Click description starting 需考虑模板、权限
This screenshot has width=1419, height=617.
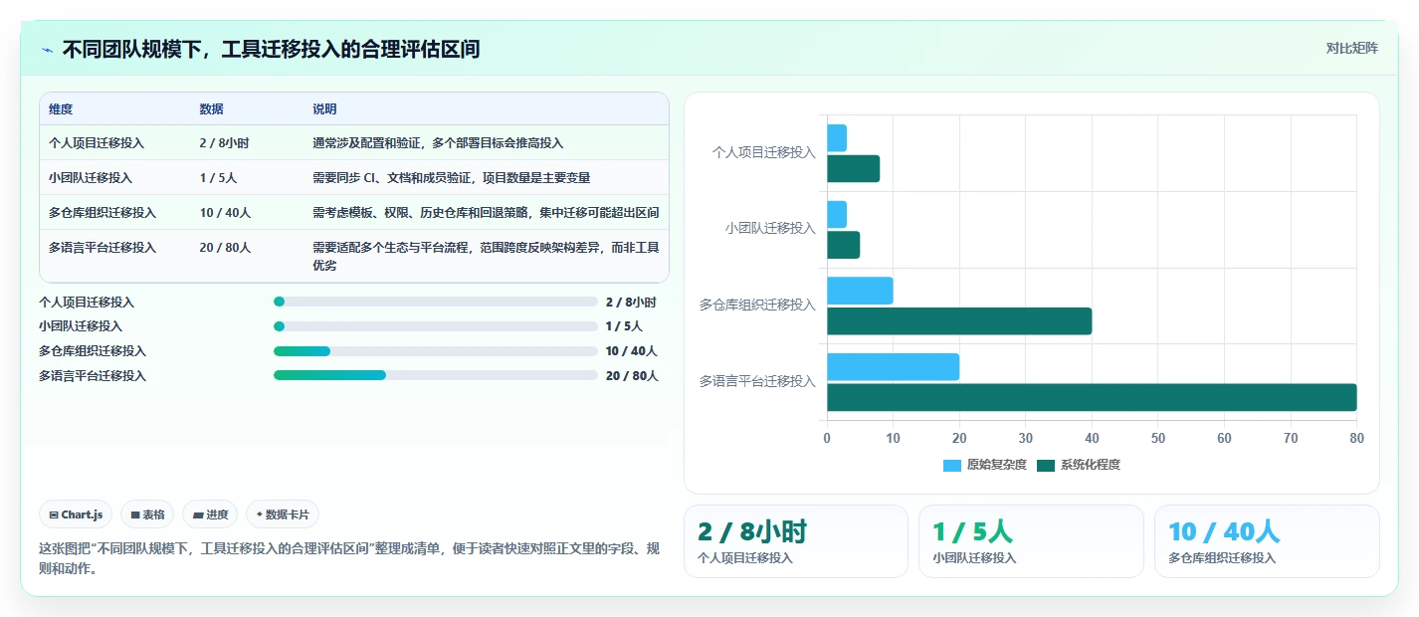(486, 213)
